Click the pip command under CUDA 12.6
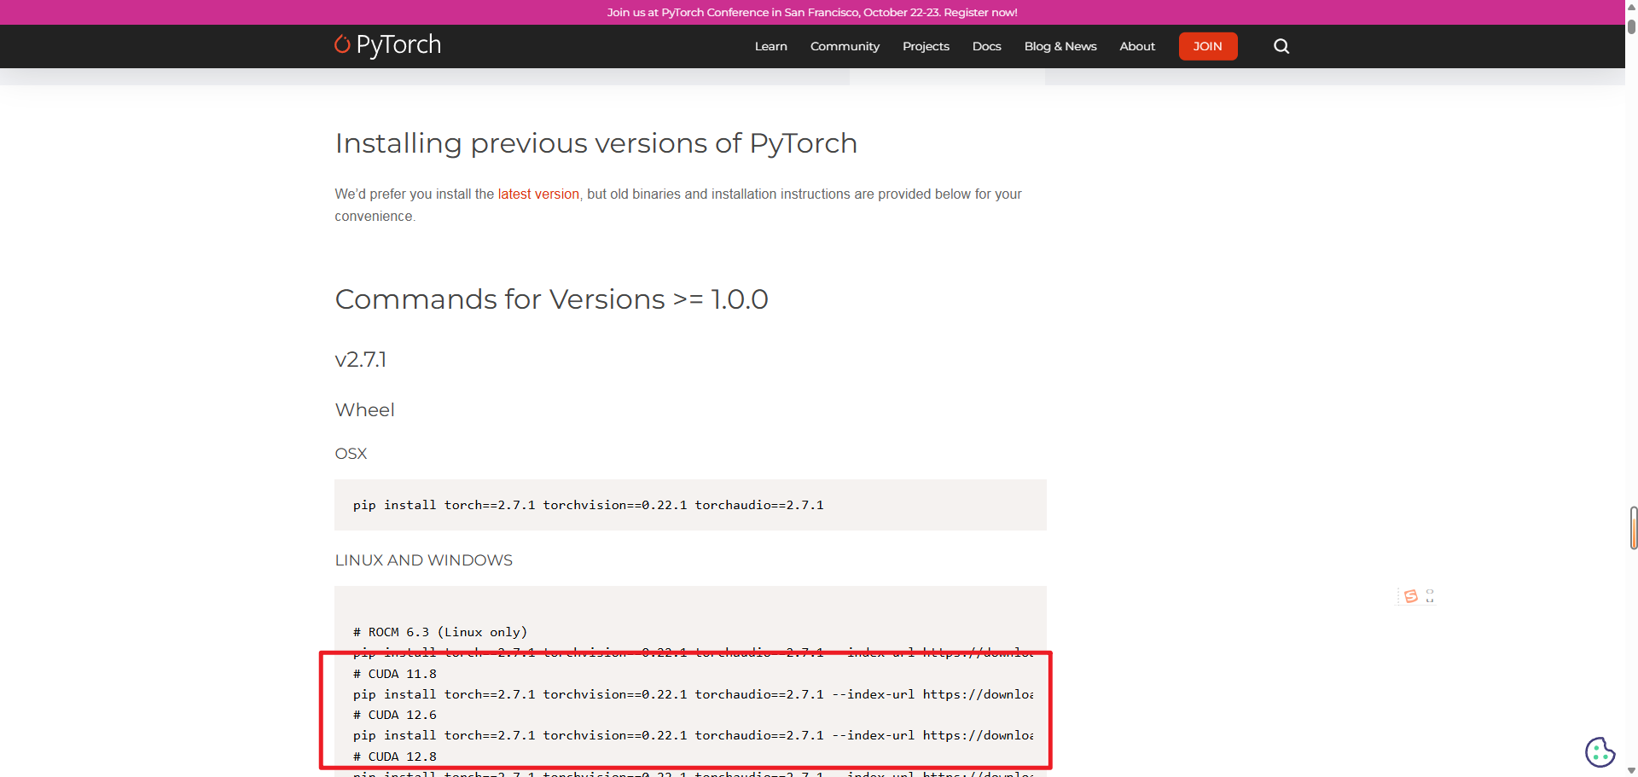The height and width of the screenshot is (777, 1638). (693, 735)
